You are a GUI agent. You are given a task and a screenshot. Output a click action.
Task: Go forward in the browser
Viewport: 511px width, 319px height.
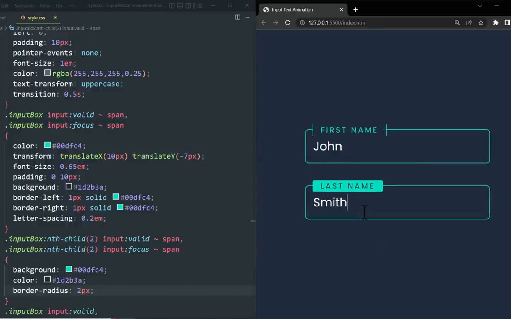coord(276,23)
